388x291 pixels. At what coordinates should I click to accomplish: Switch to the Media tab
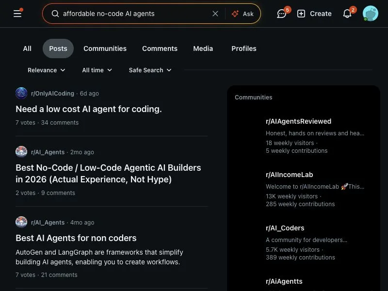(x=203, y=48)
